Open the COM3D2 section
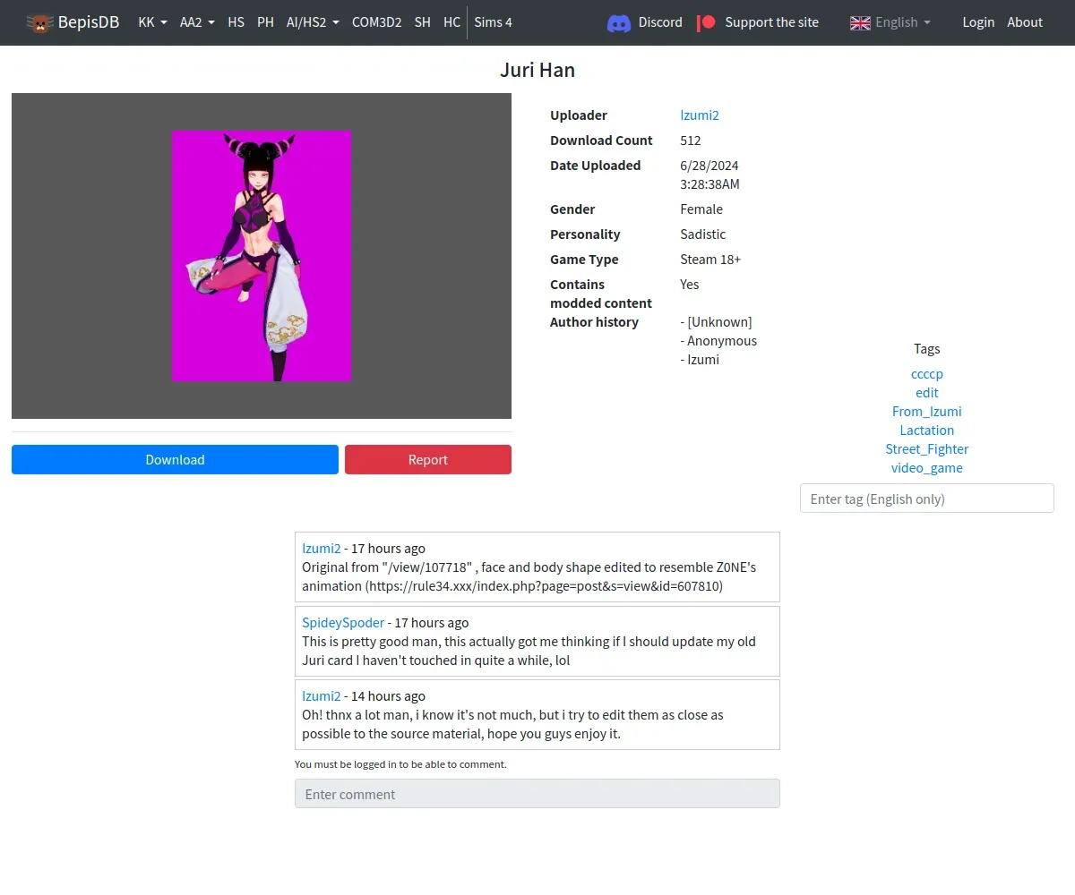Viewport: 1075px width, 895px height. coord(376,22)
